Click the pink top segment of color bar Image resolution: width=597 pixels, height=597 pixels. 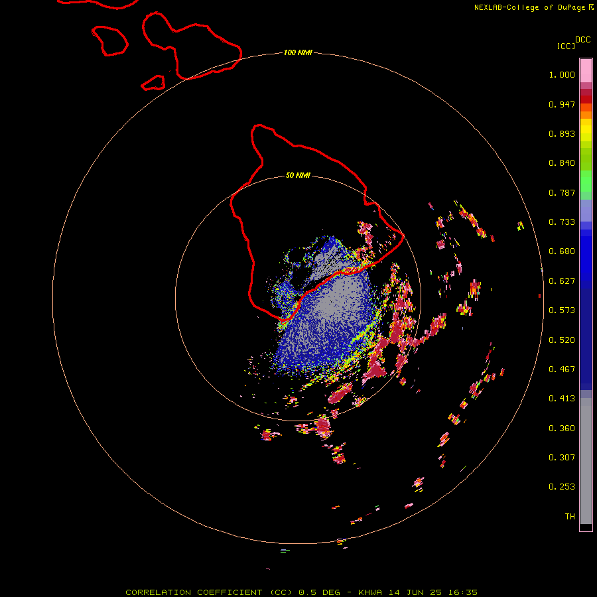point(586,70)
